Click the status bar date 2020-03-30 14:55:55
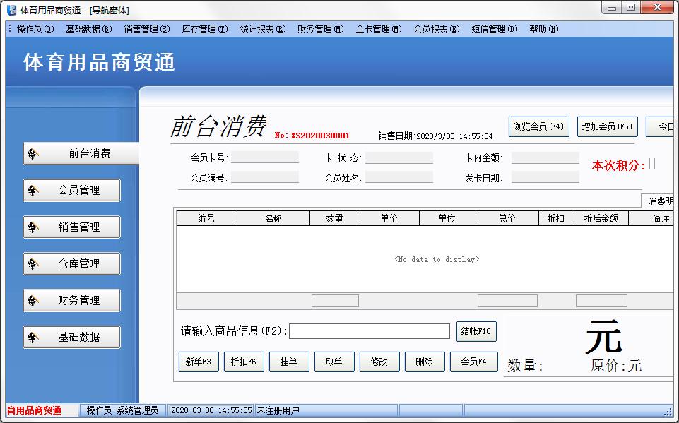679x423 pixels. pos(211,410)
